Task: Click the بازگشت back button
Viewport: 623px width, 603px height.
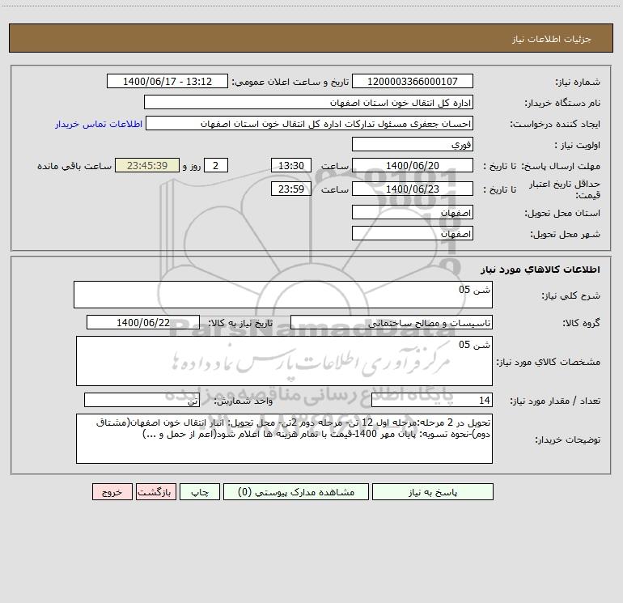Action: [155, 491]
